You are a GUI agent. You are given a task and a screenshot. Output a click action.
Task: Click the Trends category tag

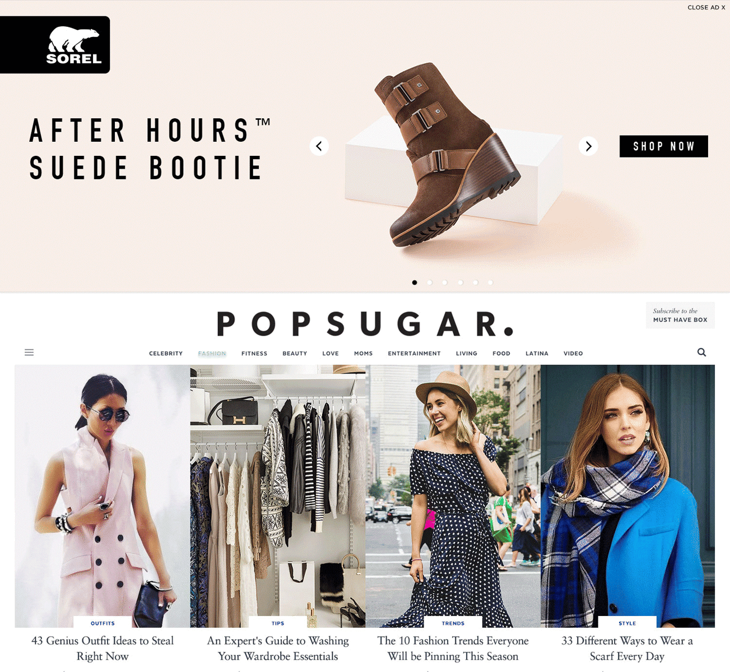pyautogui.click(x=453, y=623)
